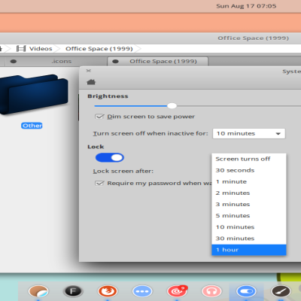This screenshot has width=301, height=301.
Task: Go to the settings home icon
Action: [91, 82]
